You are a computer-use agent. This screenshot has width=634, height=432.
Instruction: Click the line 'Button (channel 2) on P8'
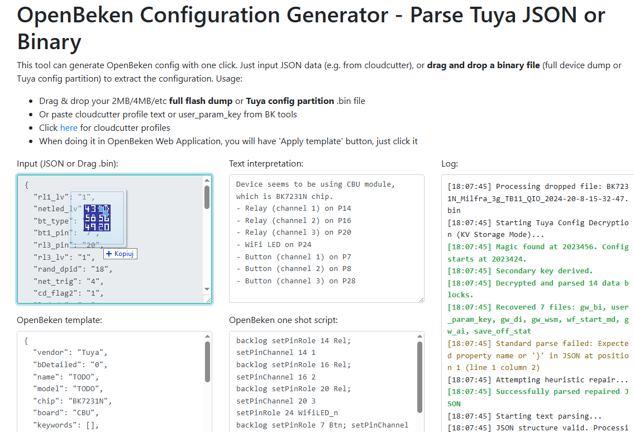(294, 269)
